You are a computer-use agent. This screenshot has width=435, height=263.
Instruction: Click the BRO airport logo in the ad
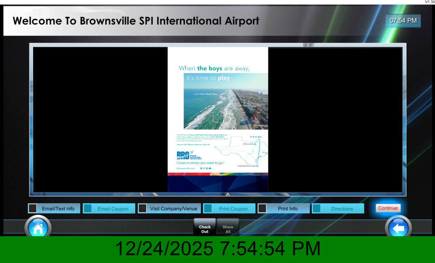183,155
